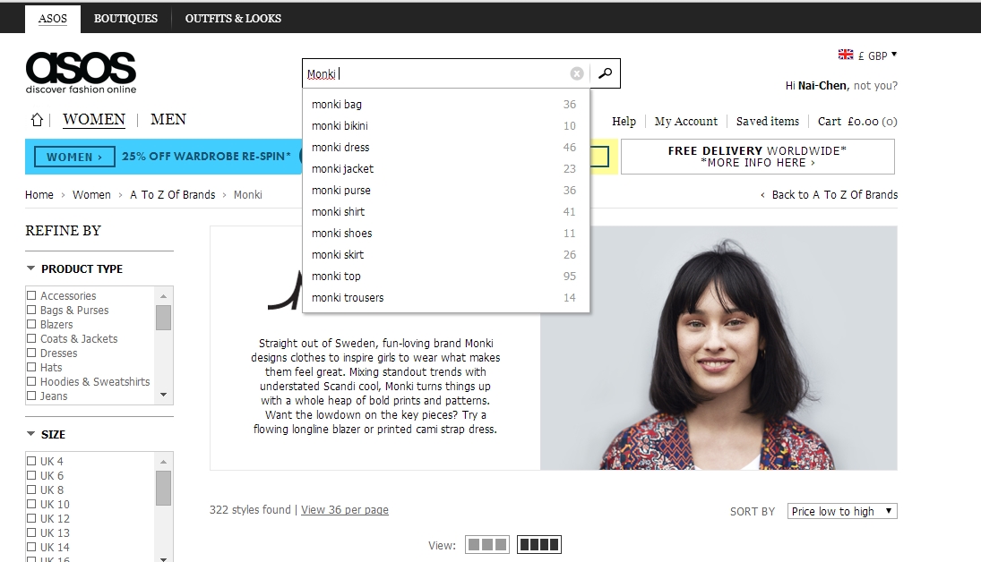Choose 'monki shoes' suggestion
The width and height of the screenshot is (981, 562).
click(445, 234)
